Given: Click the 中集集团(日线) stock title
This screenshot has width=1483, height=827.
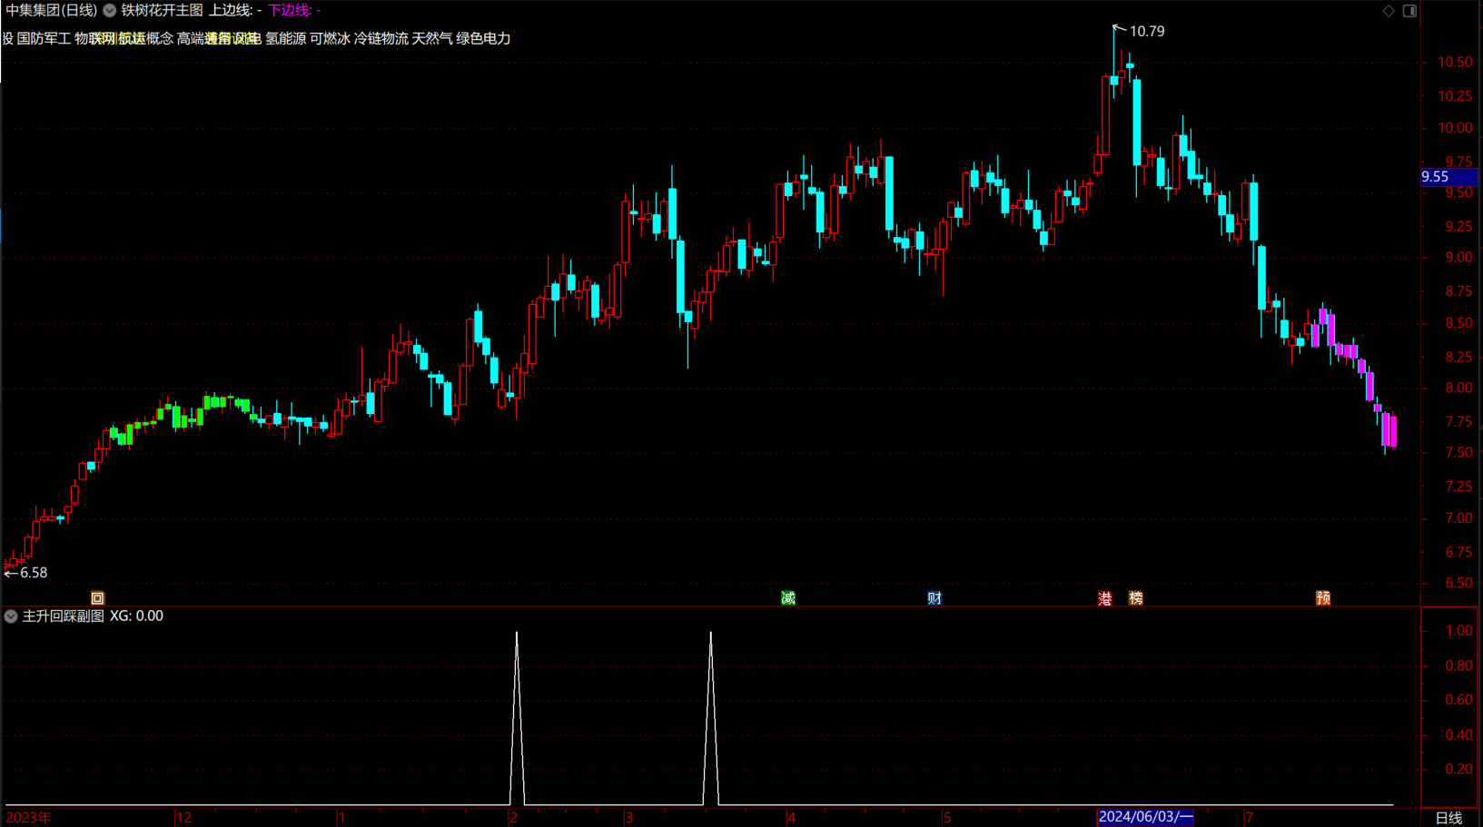Looking at the screenshot, I should (51, 11).
